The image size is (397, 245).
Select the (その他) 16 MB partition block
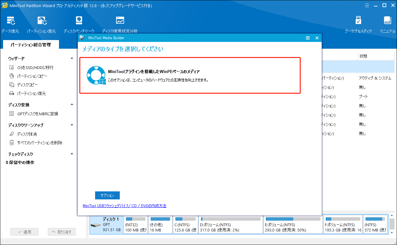click(160, 224)
